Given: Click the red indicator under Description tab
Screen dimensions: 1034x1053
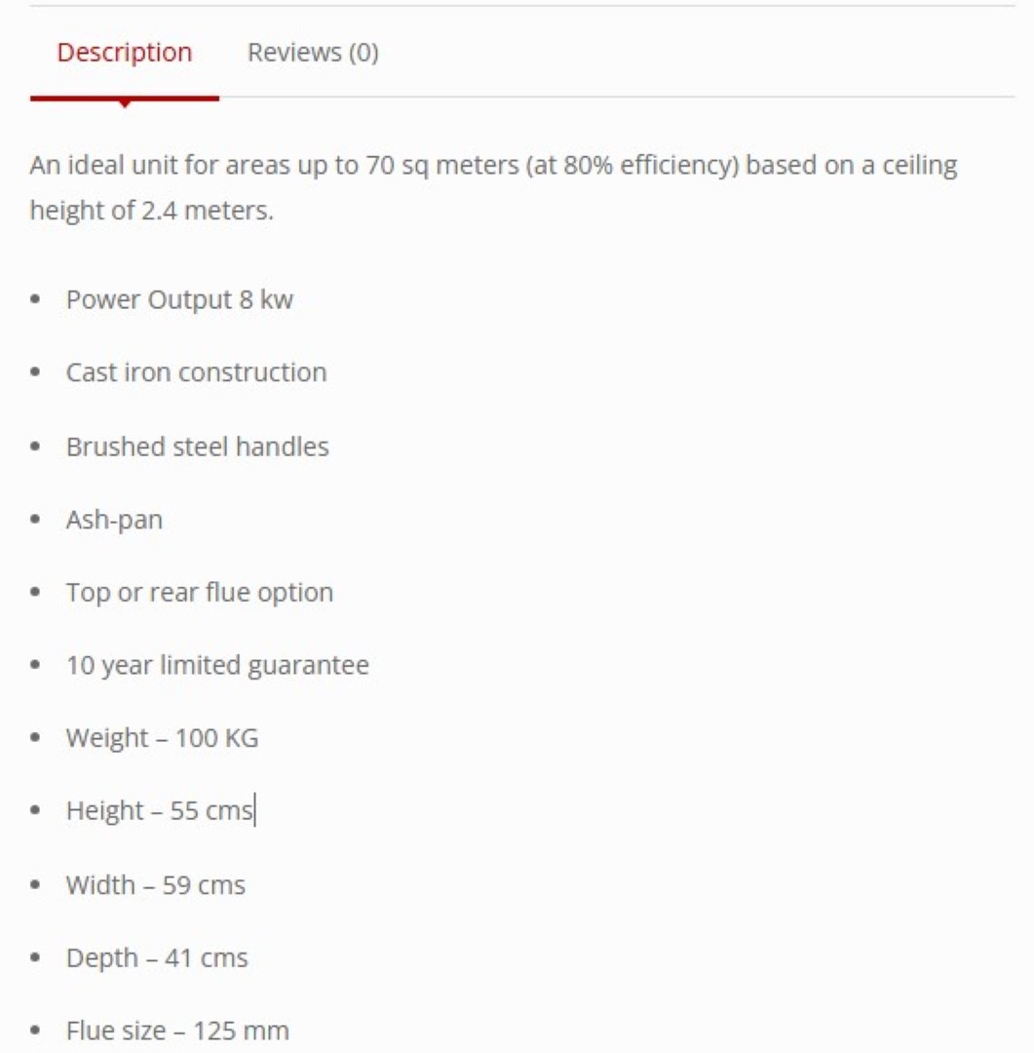Looking at the screenshot, I should [124, 100].
